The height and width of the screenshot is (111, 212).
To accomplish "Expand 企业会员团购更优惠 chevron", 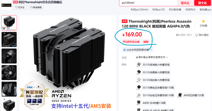I will (151, 50).
